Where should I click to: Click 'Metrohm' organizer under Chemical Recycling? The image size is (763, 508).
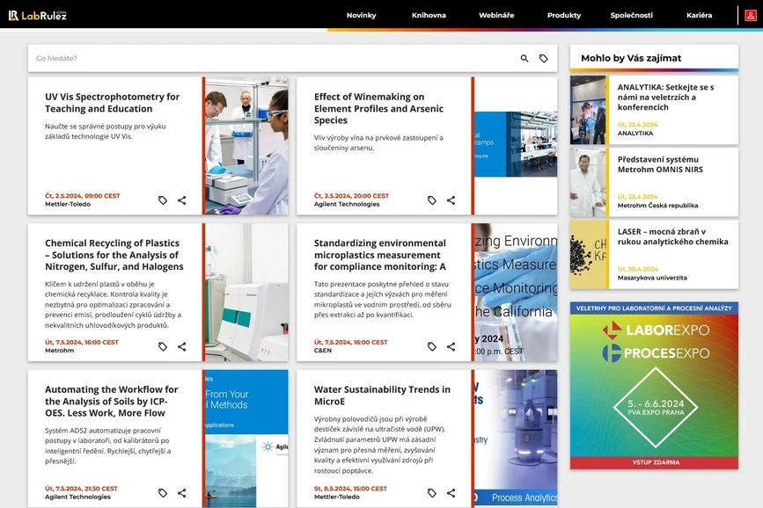coord(59,351)
